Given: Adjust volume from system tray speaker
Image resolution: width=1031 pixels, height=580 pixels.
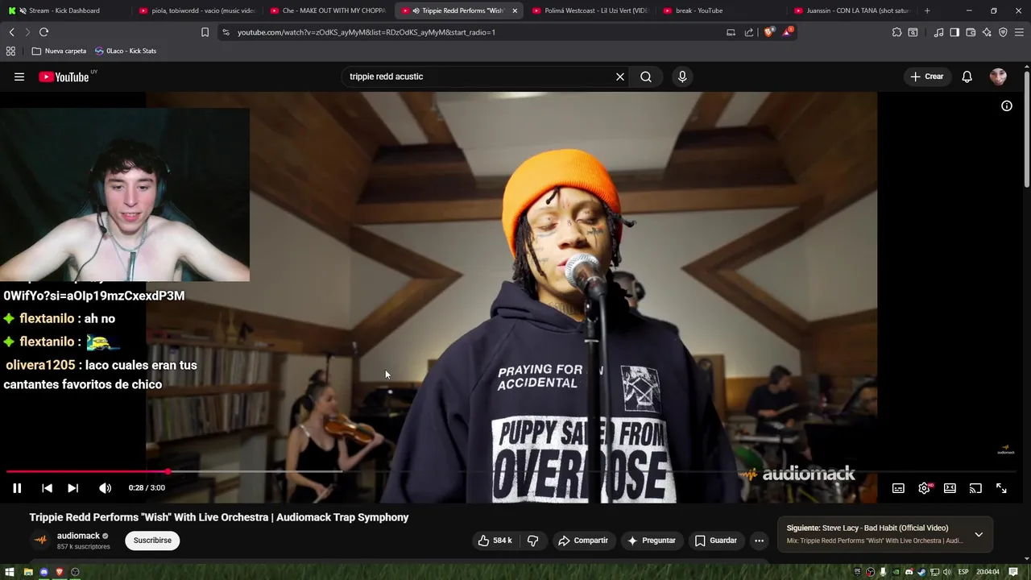Looking at the screenshot, I should [948, 572].
